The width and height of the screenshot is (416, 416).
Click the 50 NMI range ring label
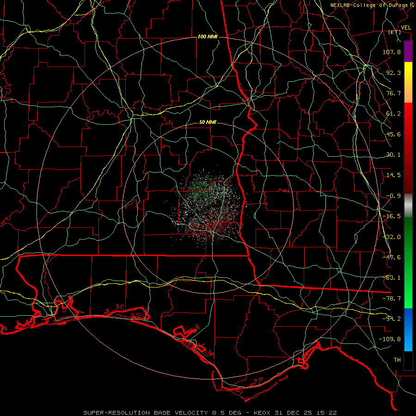(208, 122)
